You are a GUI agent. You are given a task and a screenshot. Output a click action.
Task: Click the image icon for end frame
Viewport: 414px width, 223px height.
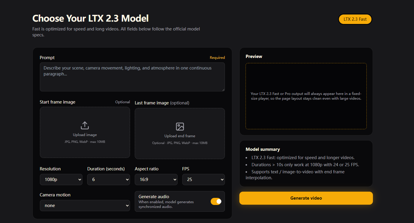click(180, 127)
